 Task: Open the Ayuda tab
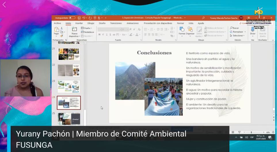(x=201, y=23)
